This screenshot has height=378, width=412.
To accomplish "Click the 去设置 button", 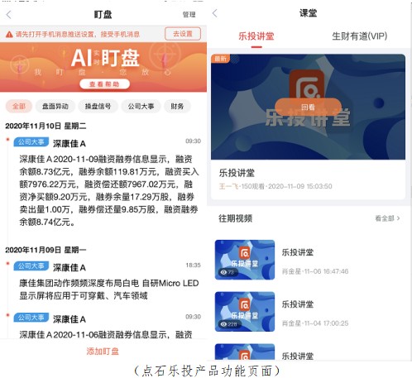I will 183,34.
